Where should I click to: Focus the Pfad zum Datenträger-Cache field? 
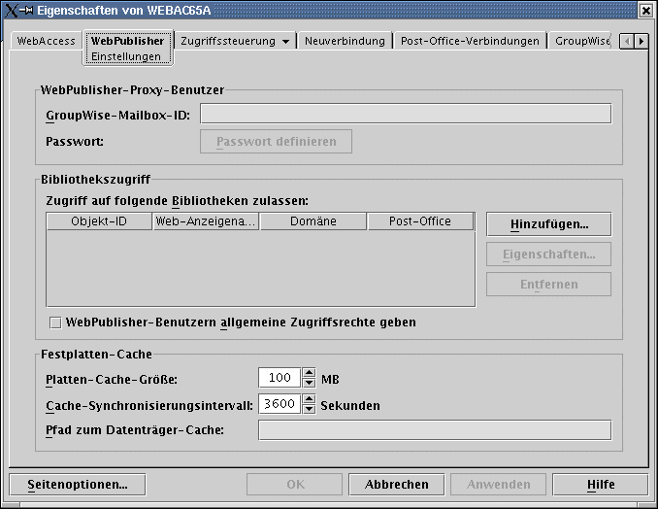point(435,430)
